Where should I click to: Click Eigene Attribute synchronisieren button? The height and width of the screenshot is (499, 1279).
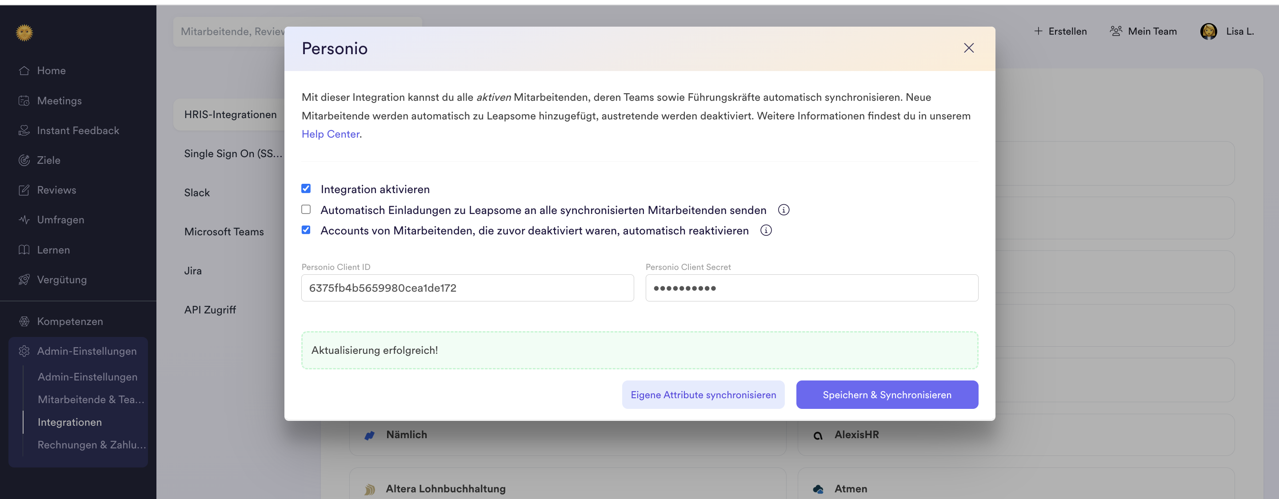703,395
